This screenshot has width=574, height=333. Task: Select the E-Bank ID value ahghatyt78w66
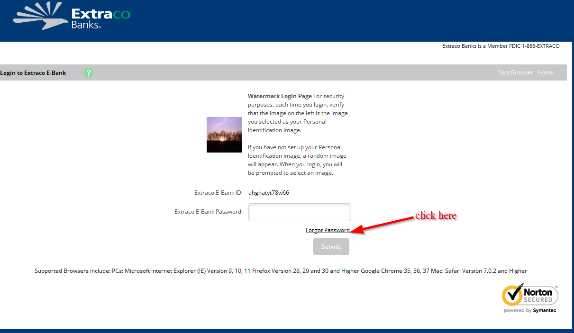[269, 193]
